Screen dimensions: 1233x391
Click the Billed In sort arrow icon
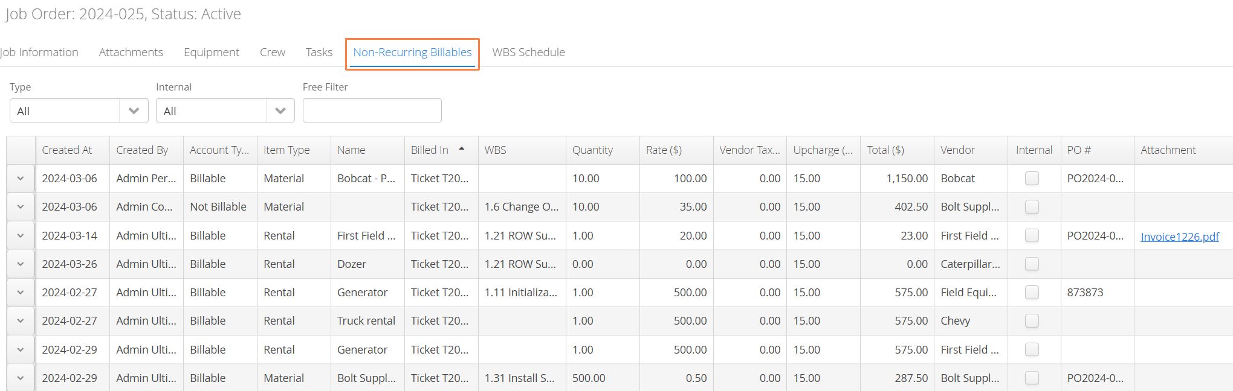tap(462, 148)
